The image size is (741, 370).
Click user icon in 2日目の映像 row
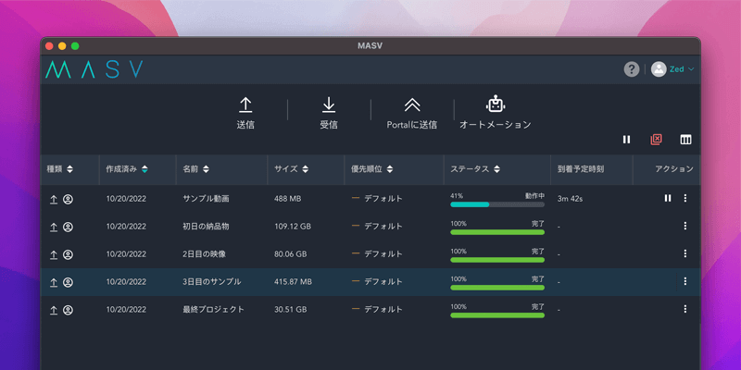(x=68, y=254)
